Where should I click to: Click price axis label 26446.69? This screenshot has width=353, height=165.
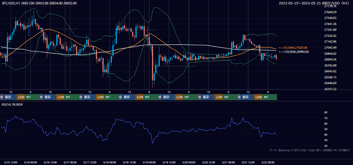[x=330, y=83]
